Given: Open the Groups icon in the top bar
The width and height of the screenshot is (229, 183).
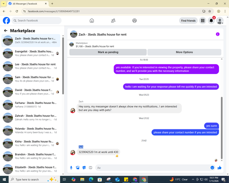Looking at the screenshot, I should 135,21.
